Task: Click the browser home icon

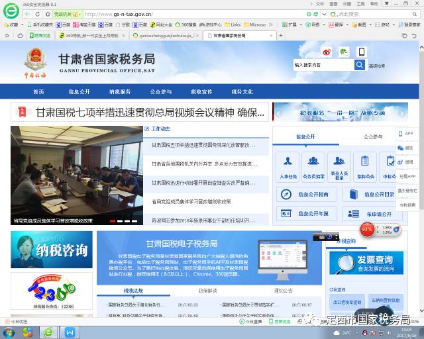Action: click(x=48, y=14)
